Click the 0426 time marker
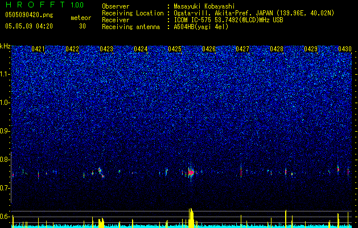 tap(209, 49)
